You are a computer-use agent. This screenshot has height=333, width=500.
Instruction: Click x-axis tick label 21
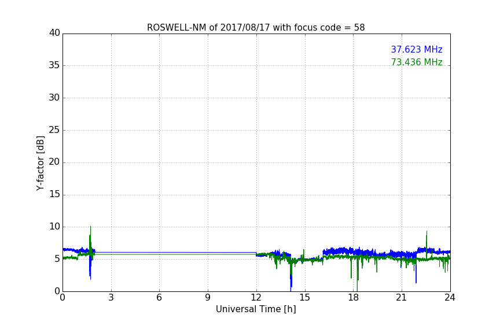point(402,298)
